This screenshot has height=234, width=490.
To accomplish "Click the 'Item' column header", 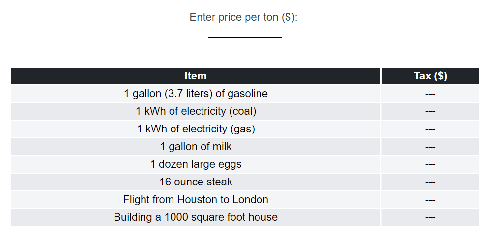I will (x=196, y=76).
